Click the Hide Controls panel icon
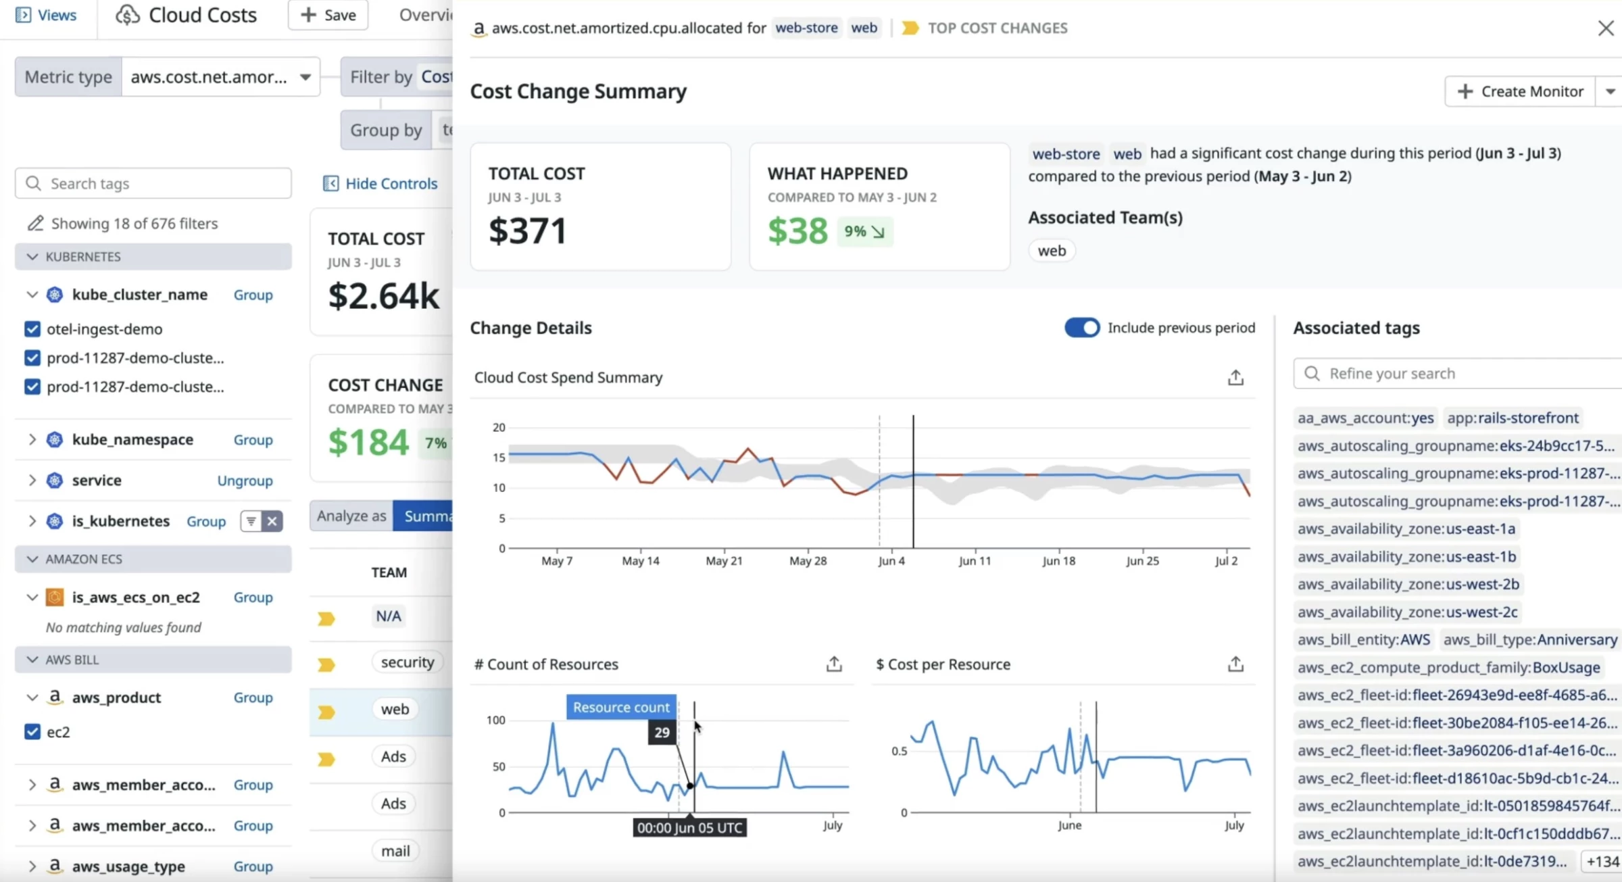 (330, 183)
